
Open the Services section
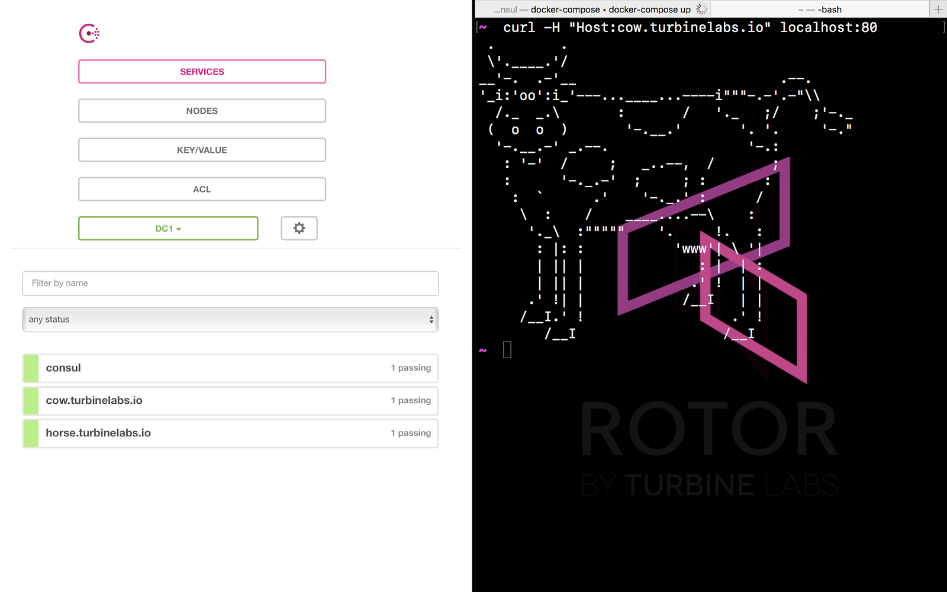(x=202, y=72)
